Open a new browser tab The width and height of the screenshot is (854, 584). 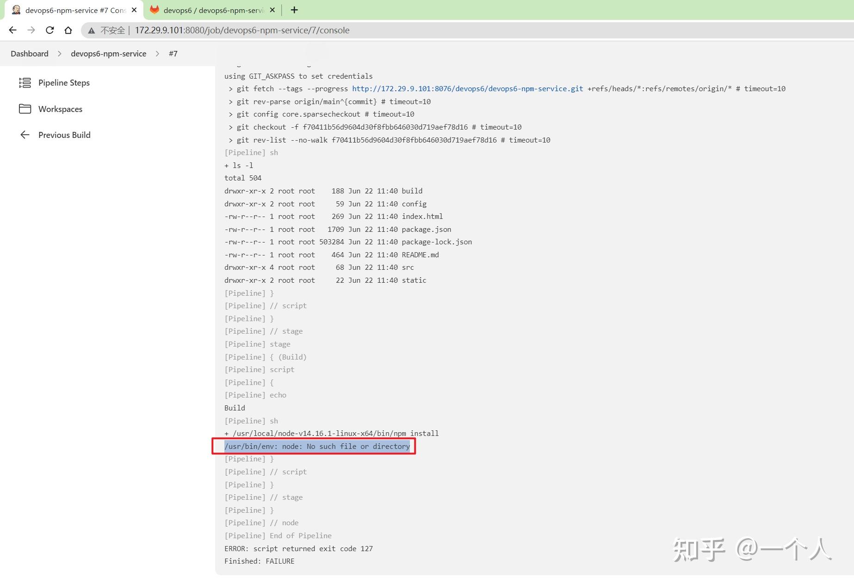pyautogui.click(x=294, y=10)
